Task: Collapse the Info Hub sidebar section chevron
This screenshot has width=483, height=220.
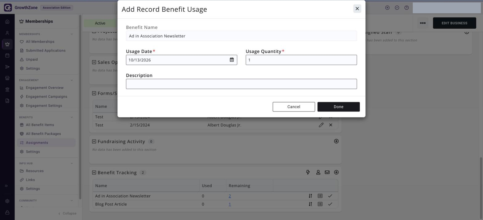Action: pos(72,163)
